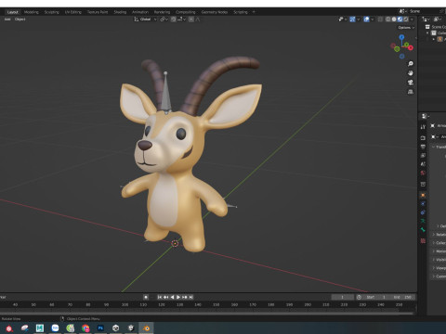
Task: Click the pan view hand icon
Action: point(411,73)
